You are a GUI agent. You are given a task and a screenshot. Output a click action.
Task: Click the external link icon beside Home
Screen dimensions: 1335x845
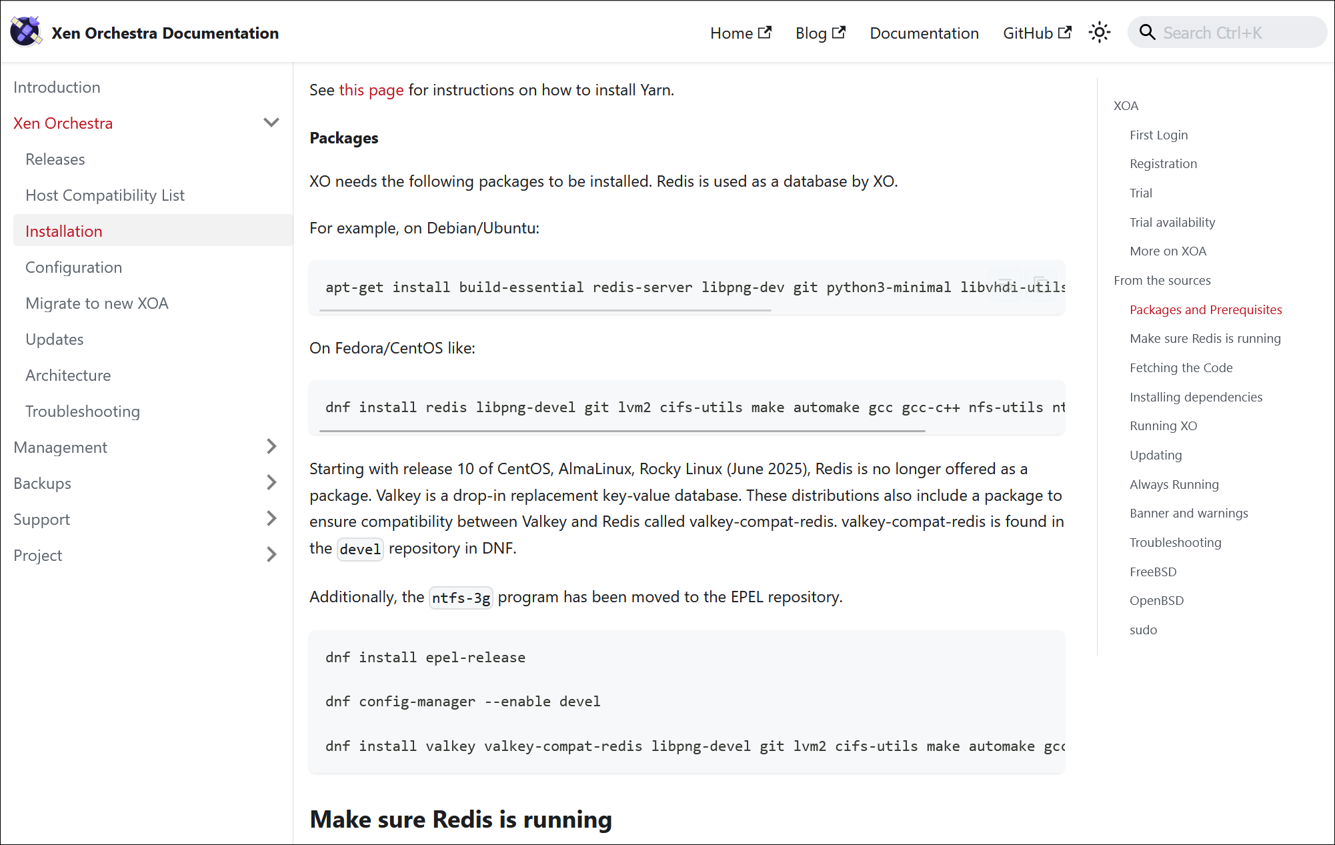765,32
